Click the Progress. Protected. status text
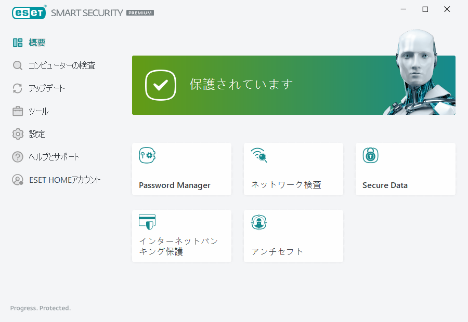This screenshot has width=468, height=322. point(40,307)
